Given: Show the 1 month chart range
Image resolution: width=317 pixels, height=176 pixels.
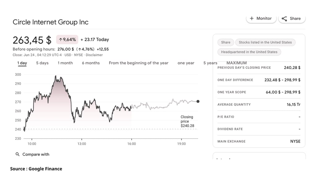Looking at the screenshot, I should point(65,63).
